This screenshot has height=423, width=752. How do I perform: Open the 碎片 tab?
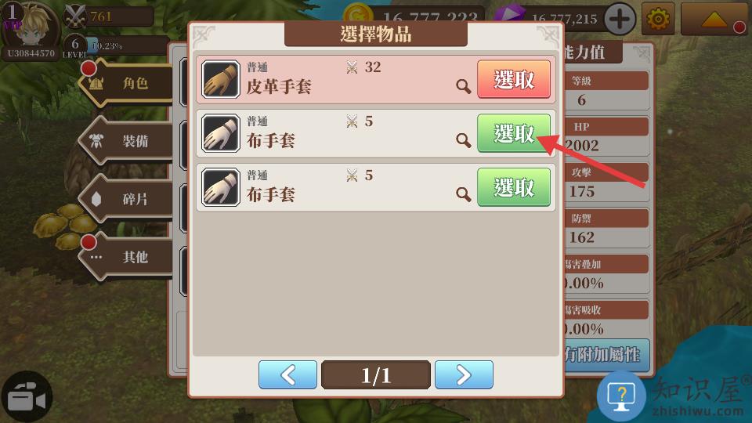127,198
